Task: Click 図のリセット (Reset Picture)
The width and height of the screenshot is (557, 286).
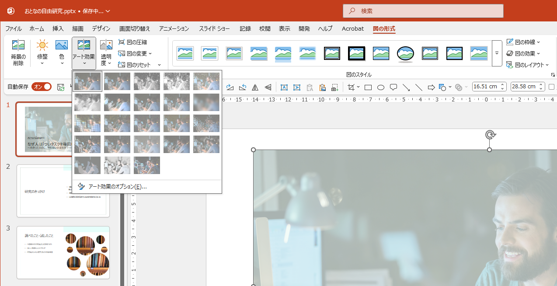Action: 136,64
